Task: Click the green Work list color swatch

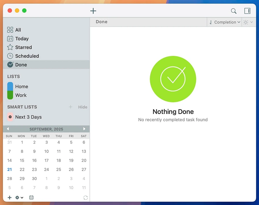Action: tap(10, 95)
